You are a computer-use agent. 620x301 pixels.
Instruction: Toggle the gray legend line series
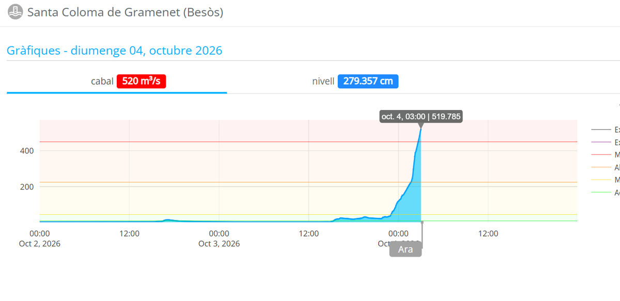coord(606,130)
